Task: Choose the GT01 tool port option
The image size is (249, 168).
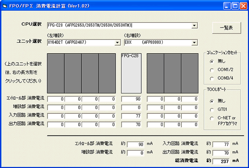Action: click(x=211, y=109)
